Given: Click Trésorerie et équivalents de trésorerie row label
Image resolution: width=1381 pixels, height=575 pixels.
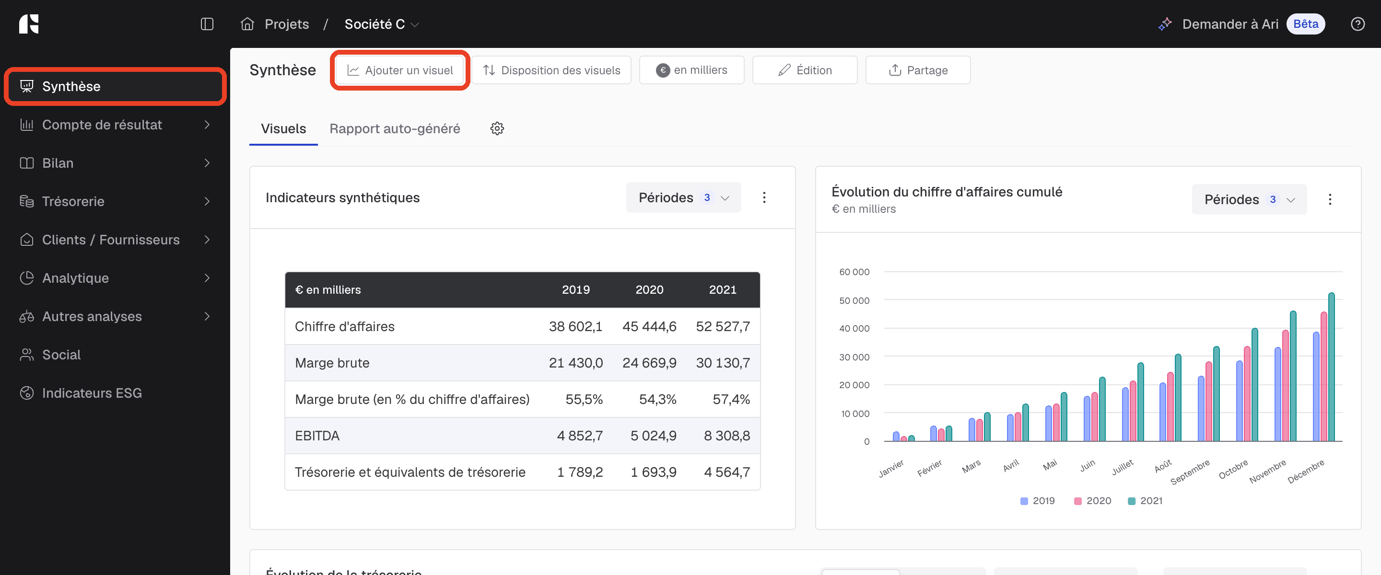Looking at the screenshot, I should [410, 472].
